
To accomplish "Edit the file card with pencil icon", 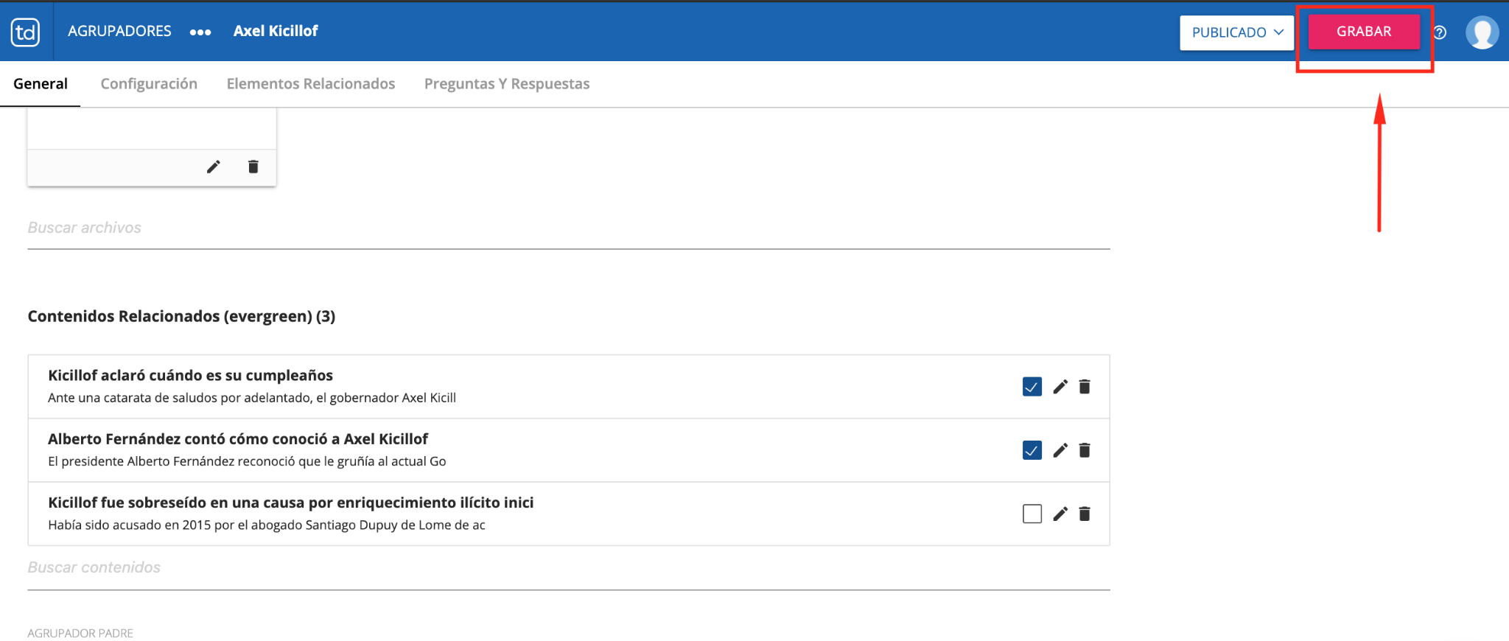I will pos(213,167).
